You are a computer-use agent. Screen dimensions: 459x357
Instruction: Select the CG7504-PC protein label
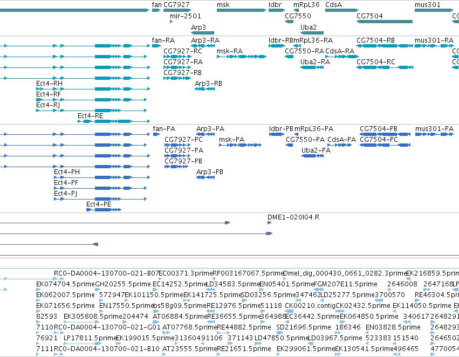[x=379, y=140]
